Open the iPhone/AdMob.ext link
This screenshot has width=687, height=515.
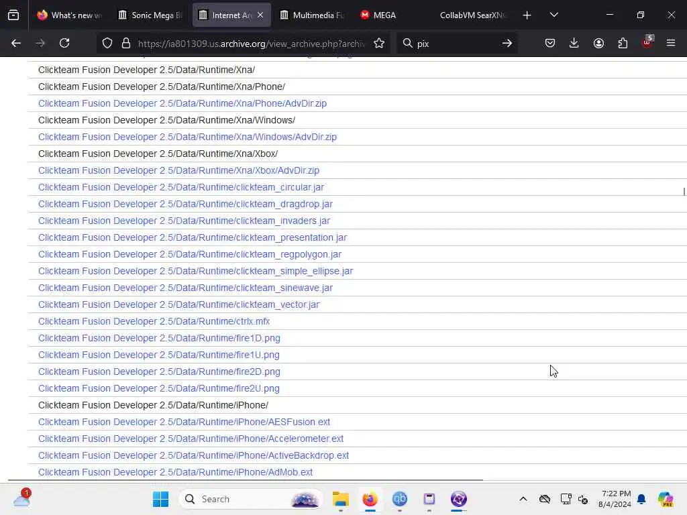(x=175, y=473)
